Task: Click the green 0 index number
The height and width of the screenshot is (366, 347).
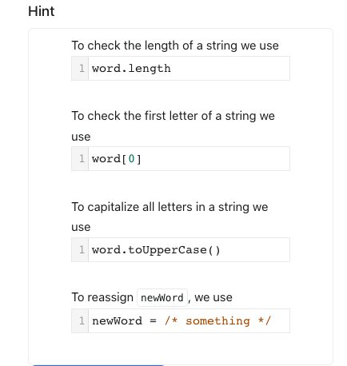Action: coord(131,159)
